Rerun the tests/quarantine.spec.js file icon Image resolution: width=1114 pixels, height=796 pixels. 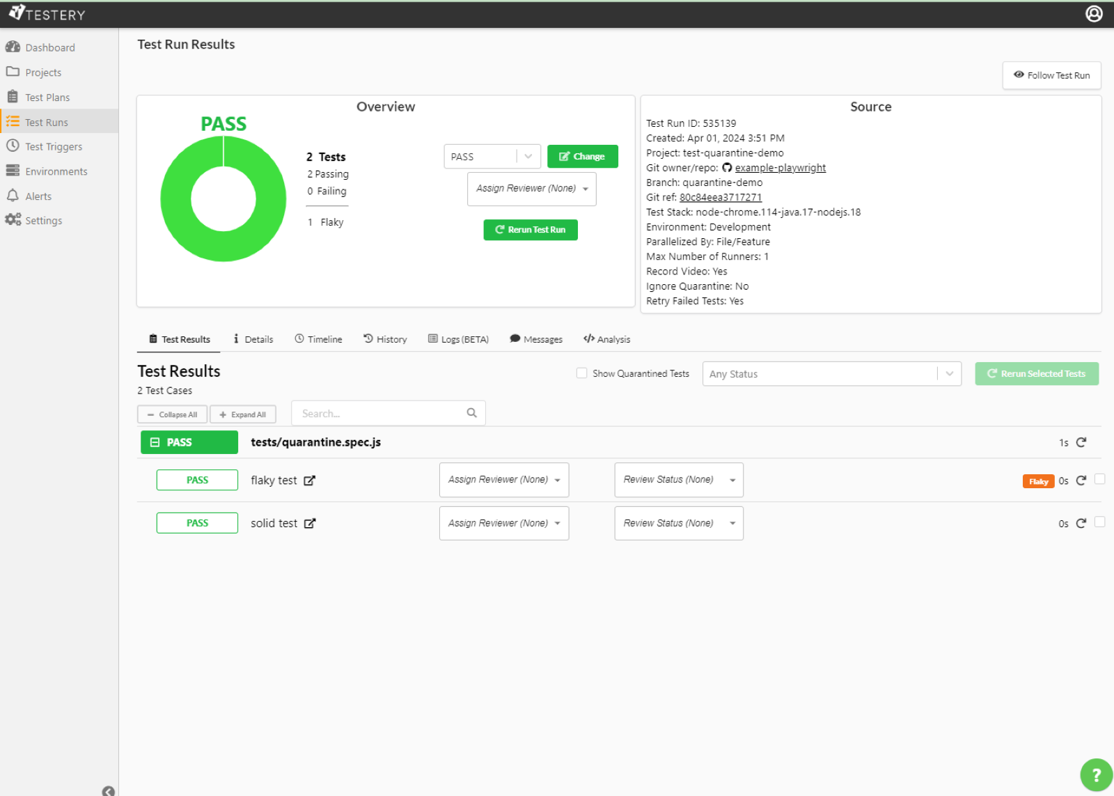tap(1081, 442)
